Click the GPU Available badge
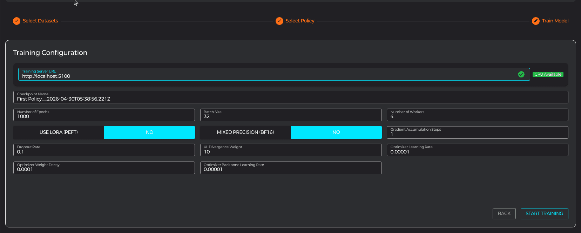This screenshot has height=233, width=581. coord(548,74)
